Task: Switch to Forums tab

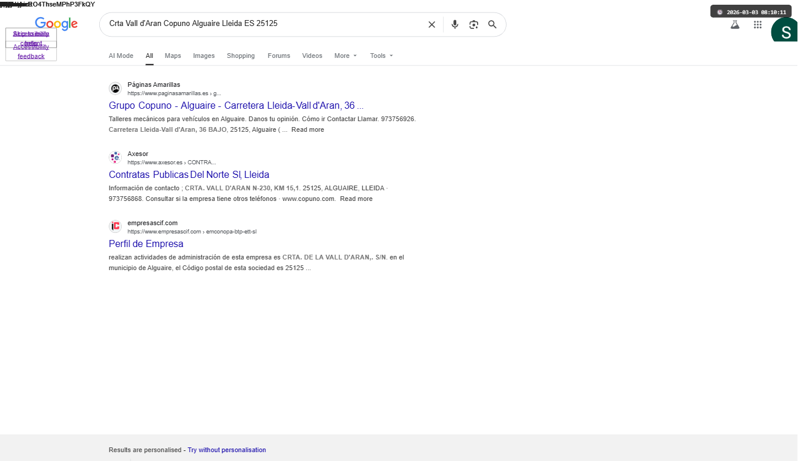Action: [x=279, y=56]
